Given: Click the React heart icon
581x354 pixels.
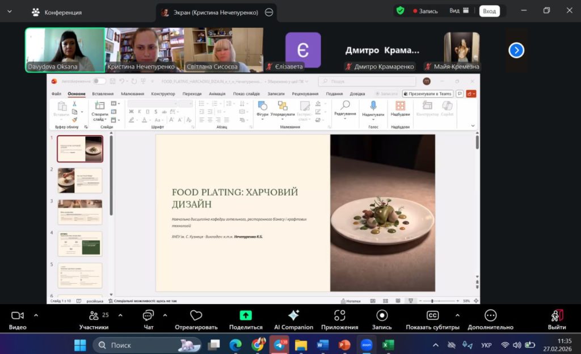Looking at the screenshot, I should pyautogui.click(x=196, y=316).
